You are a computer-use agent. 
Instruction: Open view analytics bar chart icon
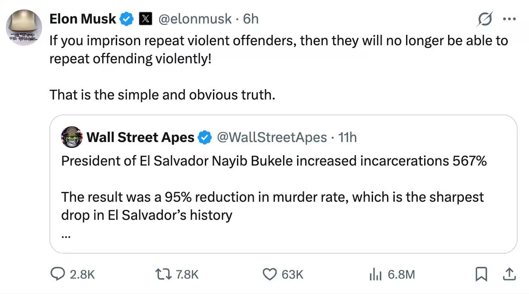pos(376,274)
